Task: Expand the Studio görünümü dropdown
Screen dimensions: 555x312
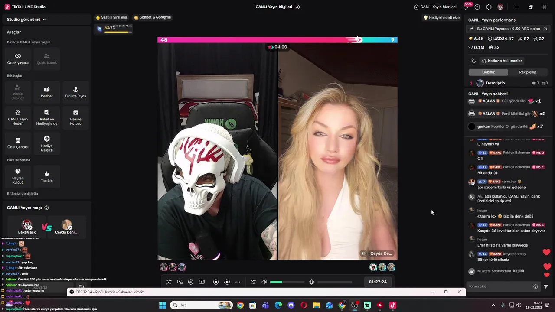Action: click(26, 19)
